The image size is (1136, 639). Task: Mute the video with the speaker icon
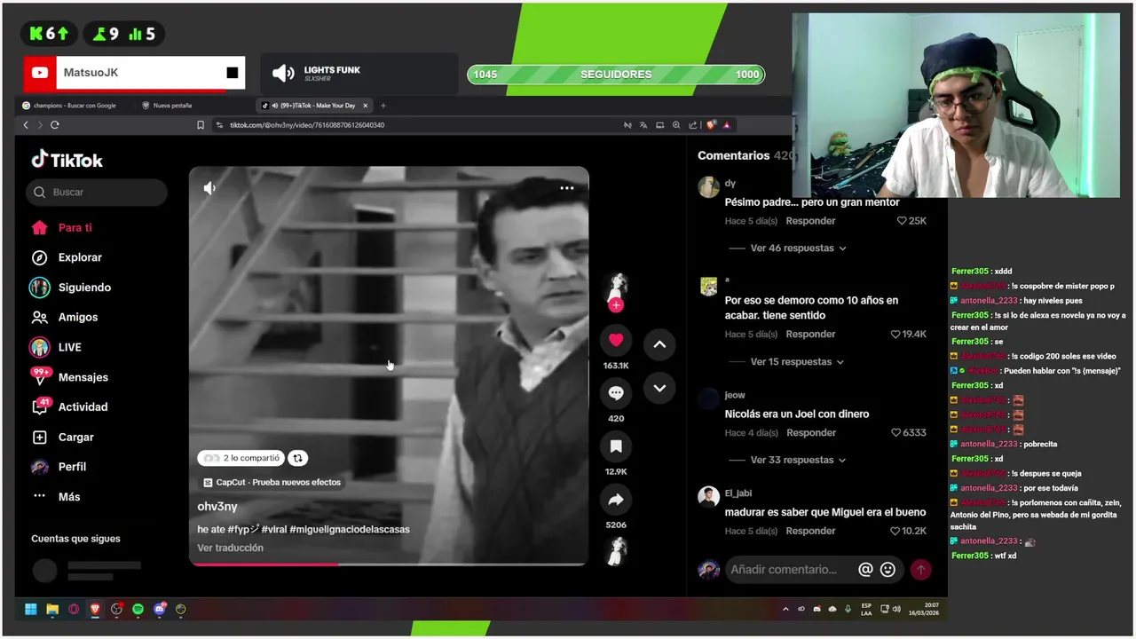pos(209,188)
